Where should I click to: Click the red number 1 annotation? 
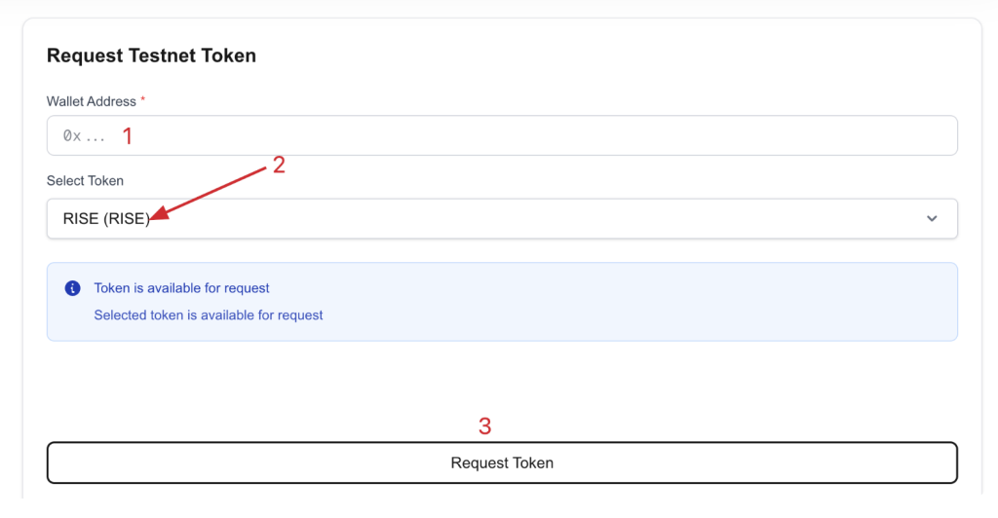(x=127, y=136)
